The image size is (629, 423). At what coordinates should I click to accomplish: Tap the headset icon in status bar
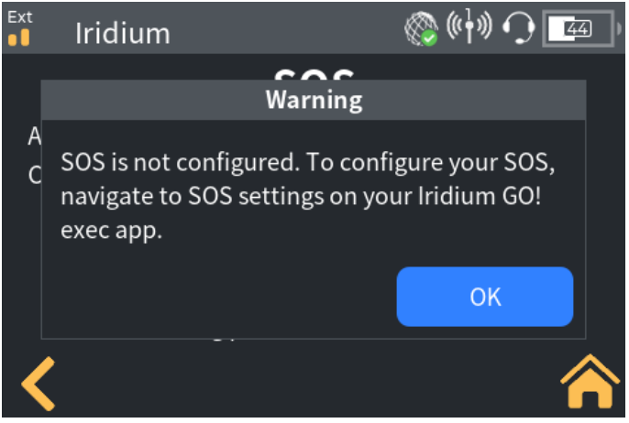[519, 27]
